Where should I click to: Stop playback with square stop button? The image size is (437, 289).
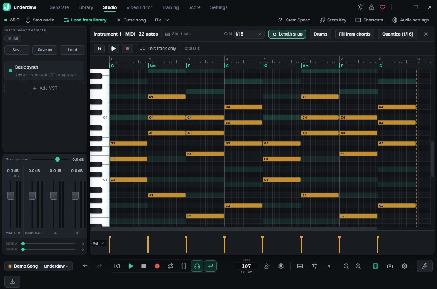coord(144,266)
